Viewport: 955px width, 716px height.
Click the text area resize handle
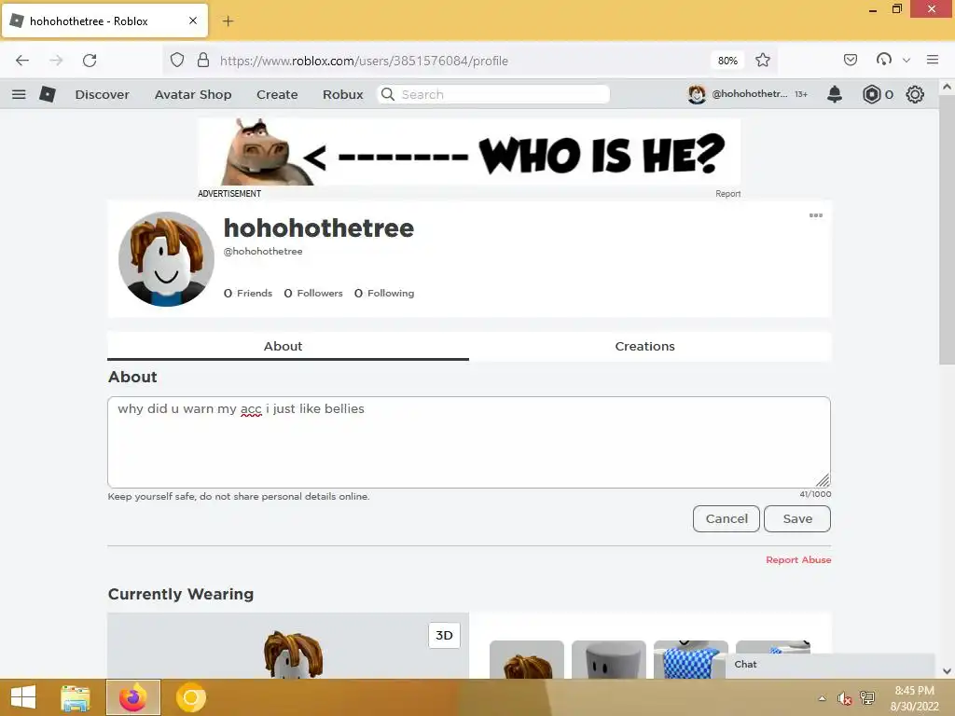[823, 480]
